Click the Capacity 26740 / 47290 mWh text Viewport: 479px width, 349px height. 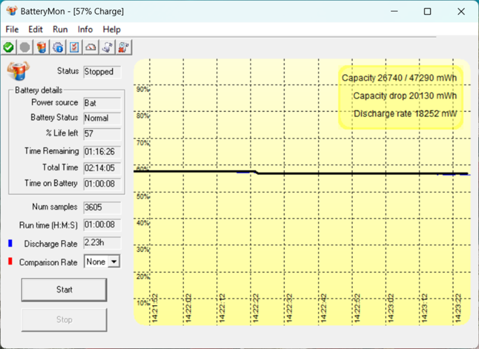tap(399, 78)
